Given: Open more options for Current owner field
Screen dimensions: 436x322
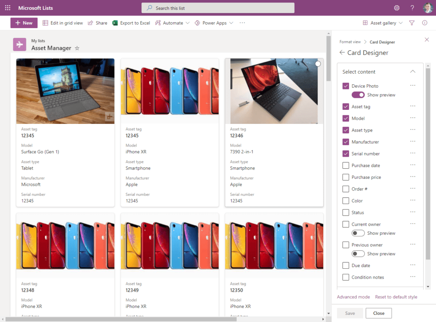Looking at the screenshot, I should click(413, 224).
